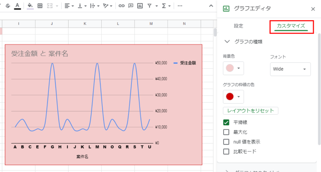Switch to the 設定 tab
The width and height of the screenshot is (321, 172).
pyautogui.click(x=239, y=26)
